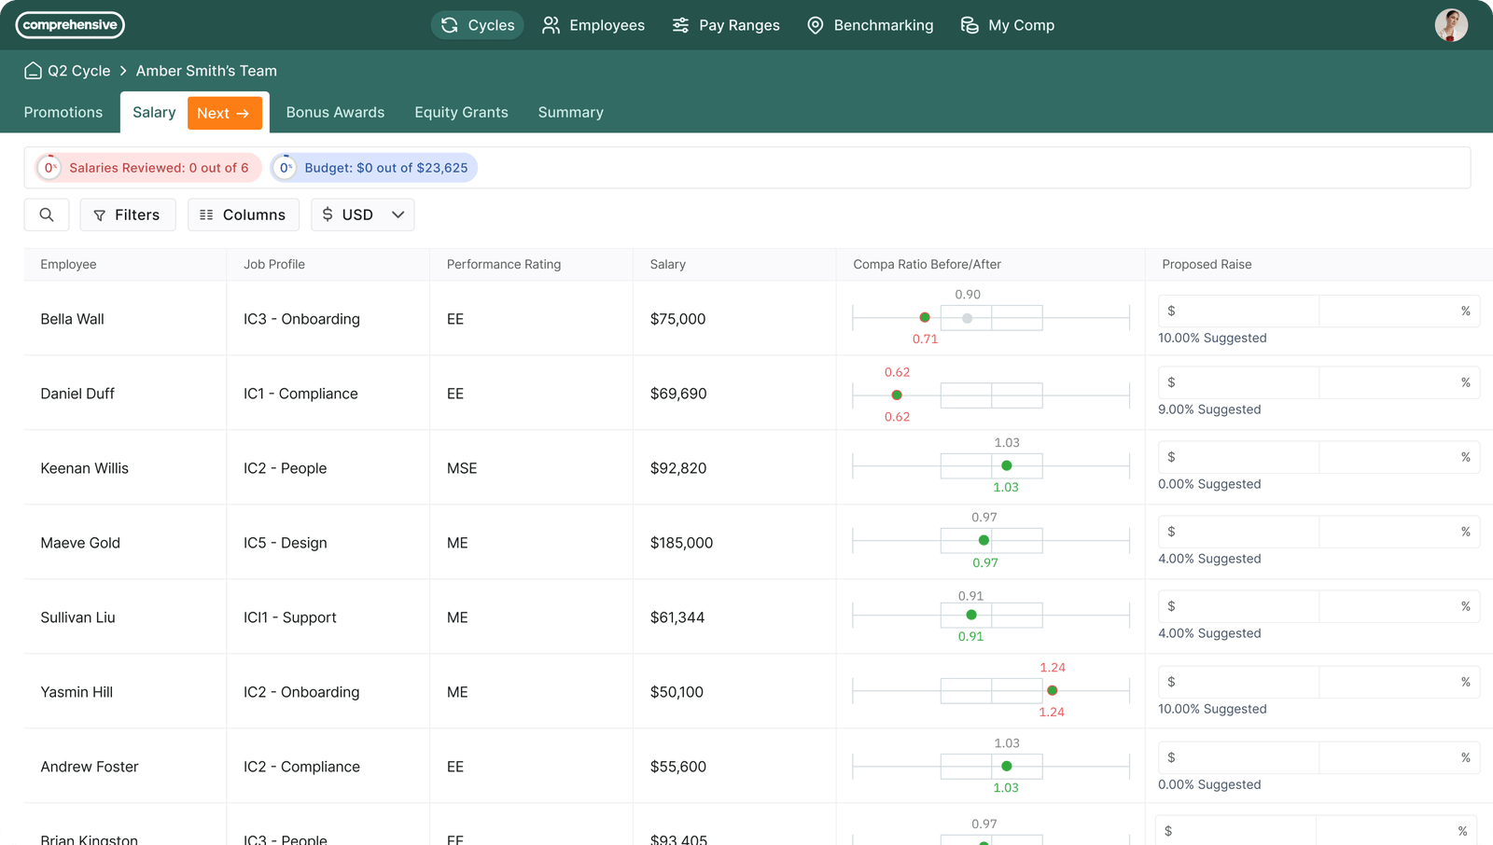Click the Salaries Reviewed progress indicator

point(49,168)
